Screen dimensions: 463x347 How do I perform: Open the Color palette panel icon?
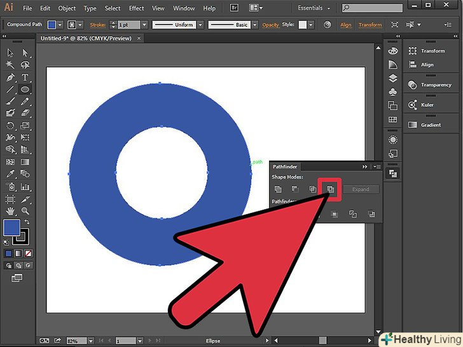point(392,51)
